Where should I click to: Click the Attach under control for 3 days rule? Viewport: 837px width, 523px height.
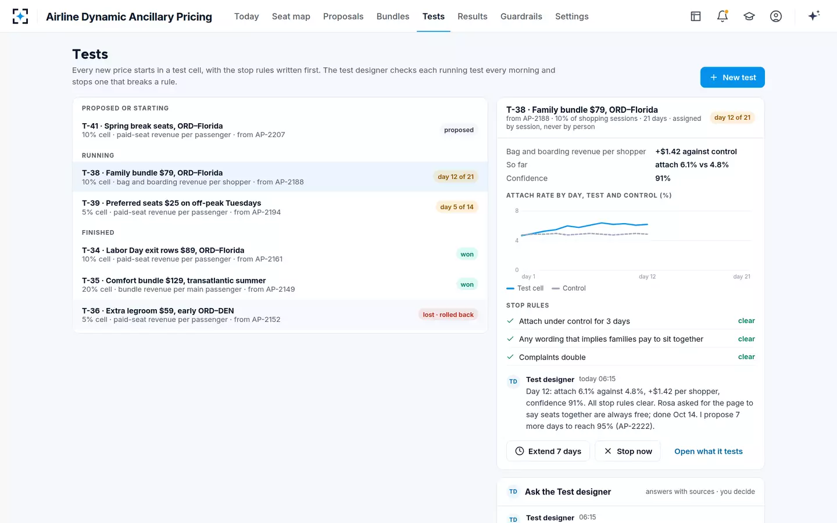pos(631,321)
